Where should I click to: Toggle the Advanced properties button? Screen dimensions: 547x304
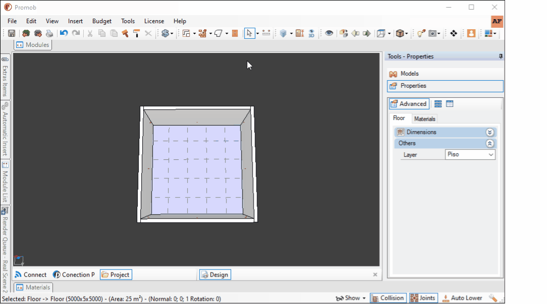(x=409, y=104)
